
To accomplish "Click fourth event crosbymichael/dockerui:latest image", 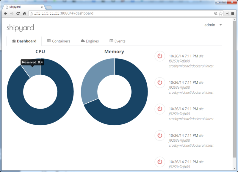I will (x=191, y=146).
